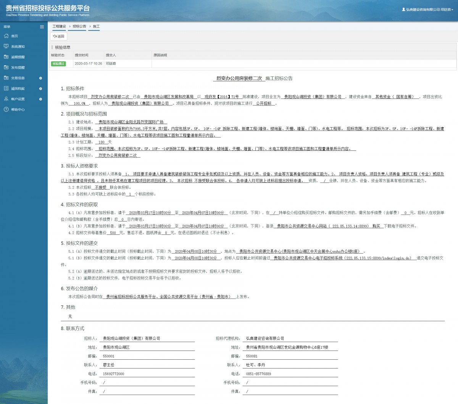
Task: Expand the 帐户设置 submenu arrow
Action: pyautogui.click(x=41, y=99)
